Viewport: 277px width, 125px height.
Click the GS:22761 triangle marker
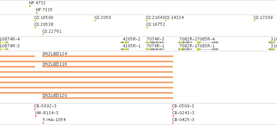tap(43, 34)
